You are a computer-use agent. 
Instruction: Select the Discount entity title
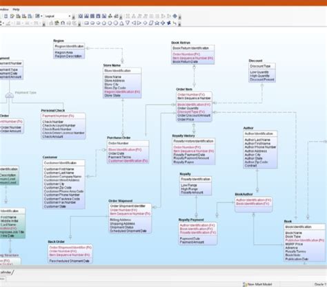click(255, 61)
